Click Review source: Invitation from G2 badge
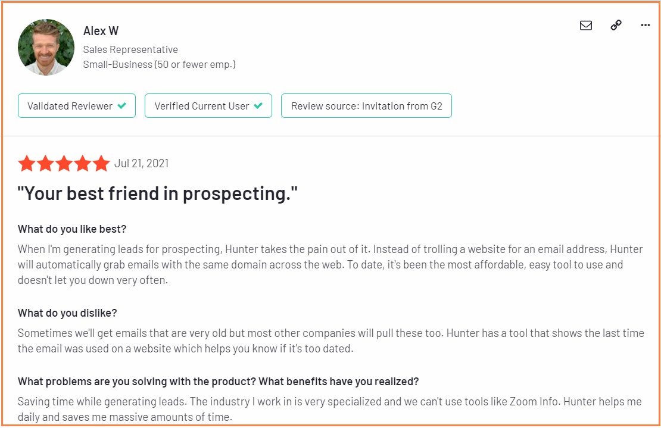The width and height of the screenshot is (661, 428). (366, 106)
